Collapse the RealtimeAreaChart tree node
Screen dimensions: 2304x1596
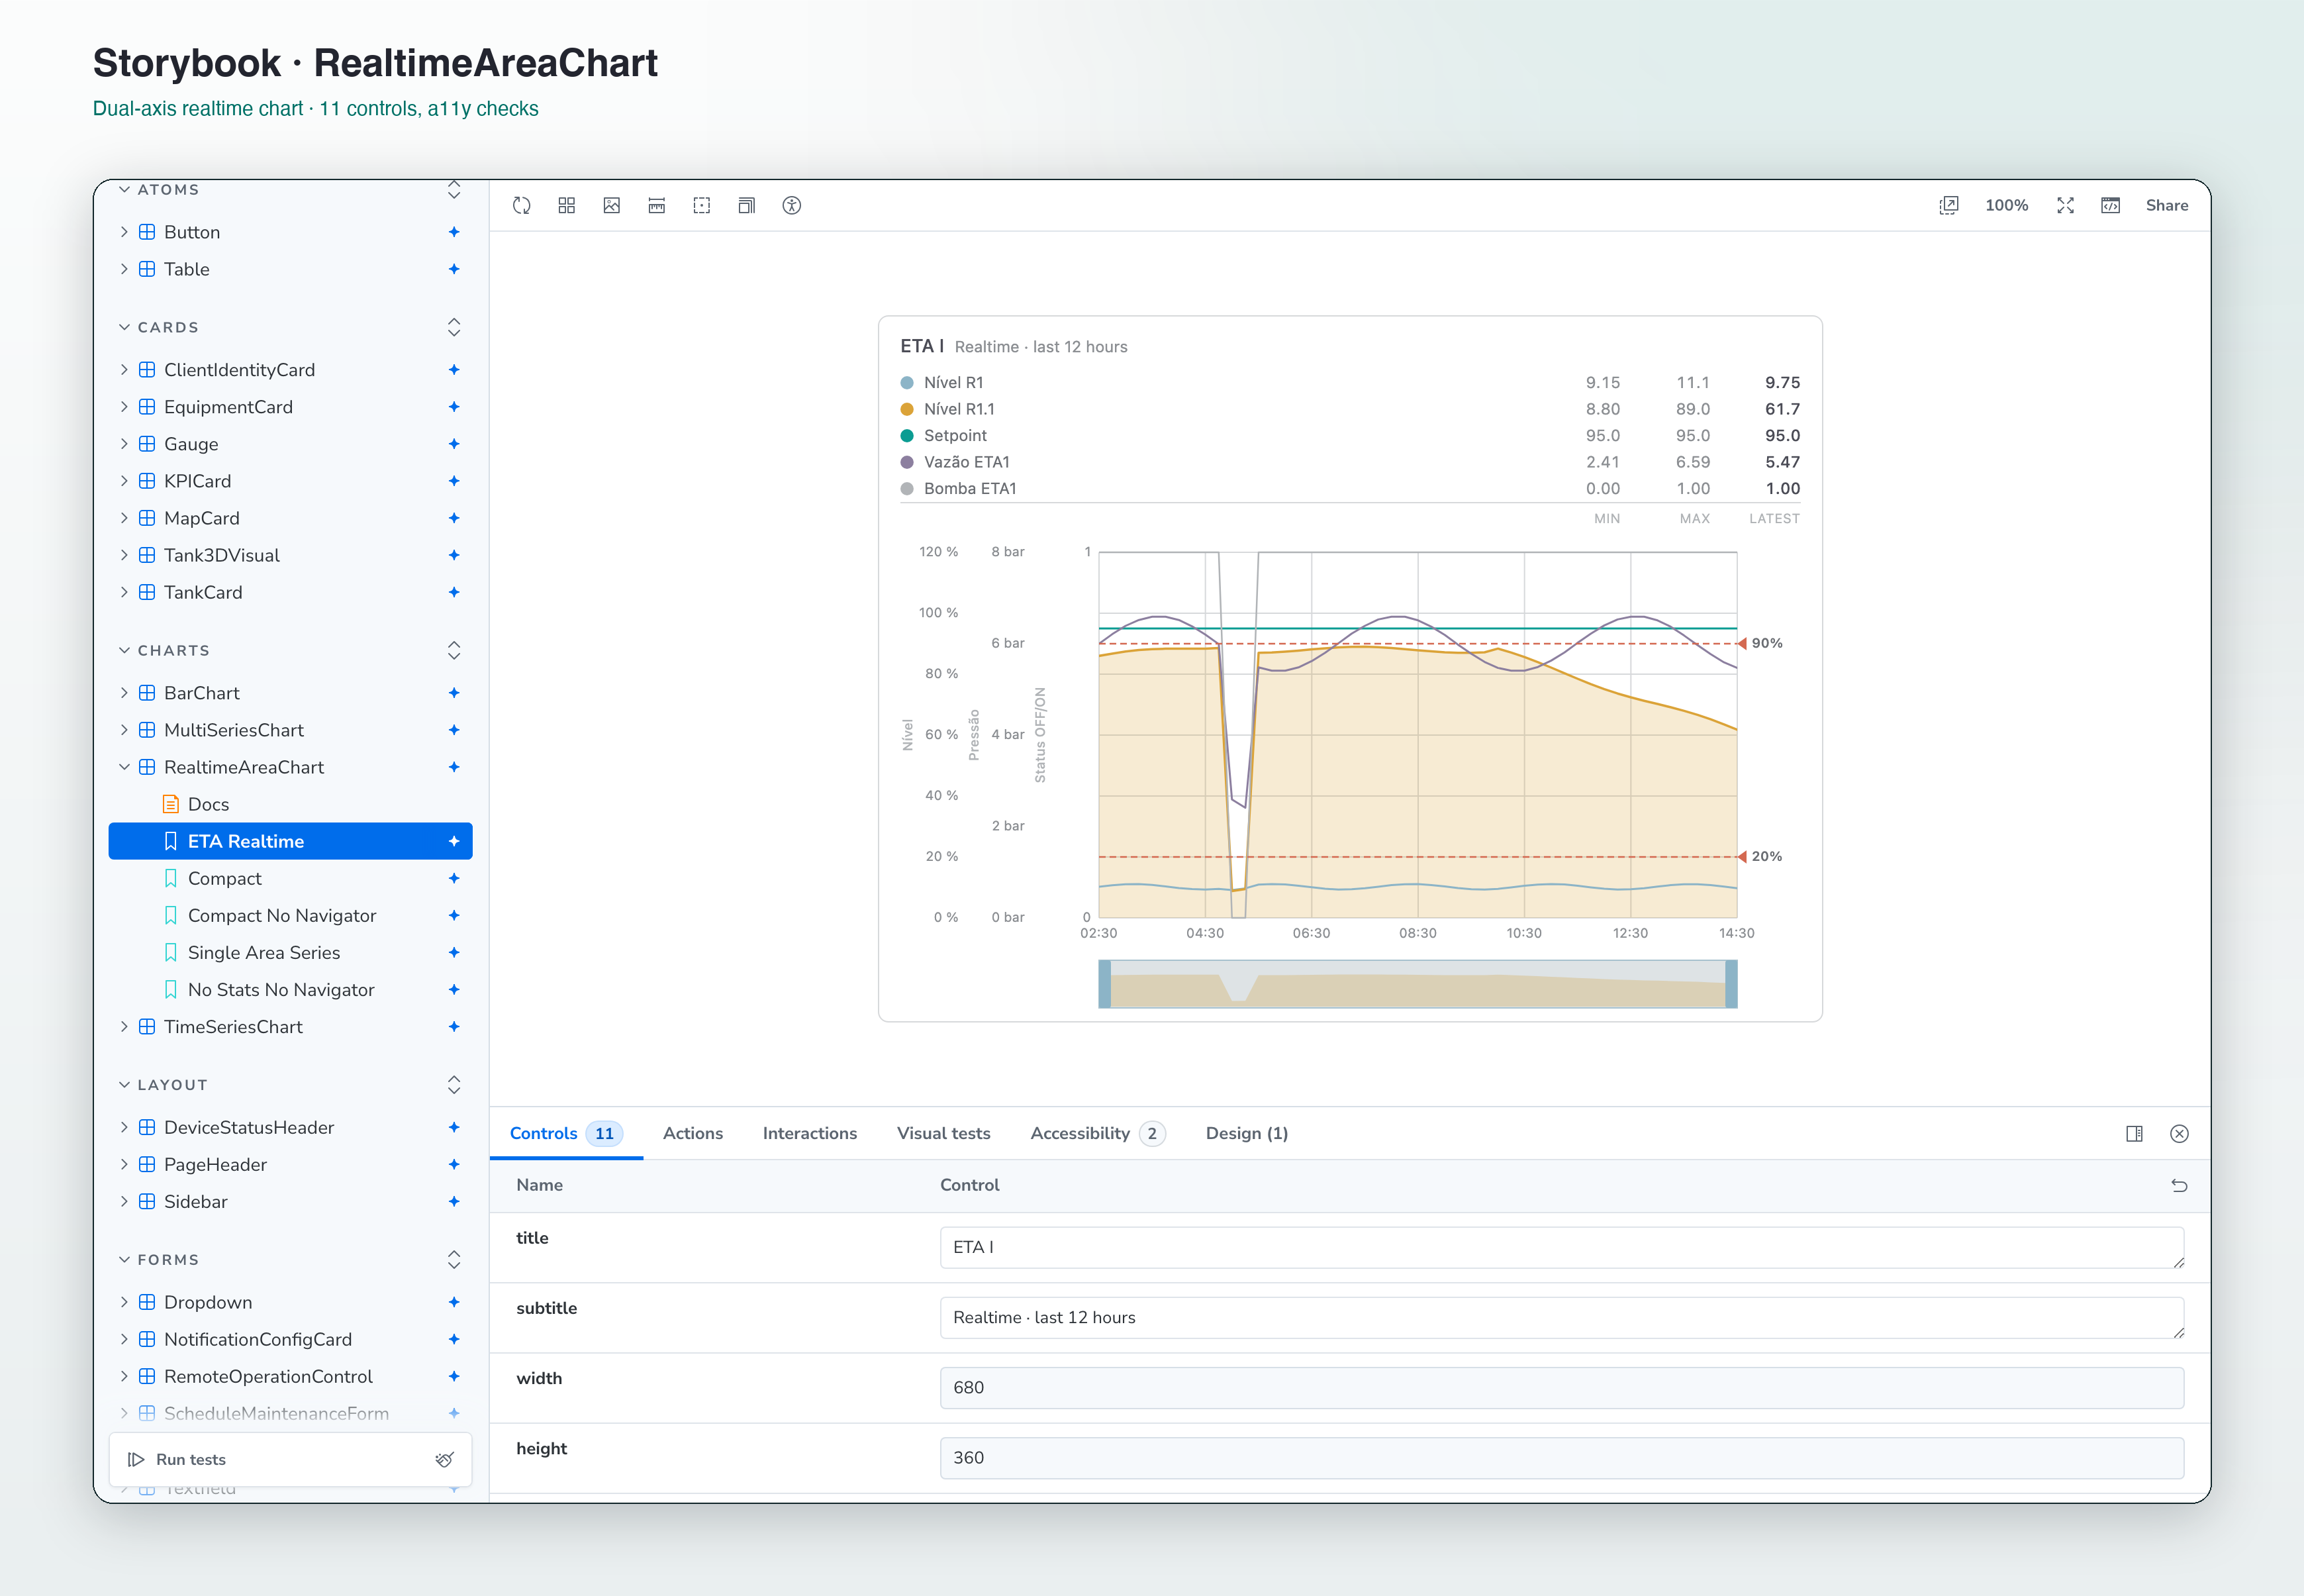click(125, 767)
